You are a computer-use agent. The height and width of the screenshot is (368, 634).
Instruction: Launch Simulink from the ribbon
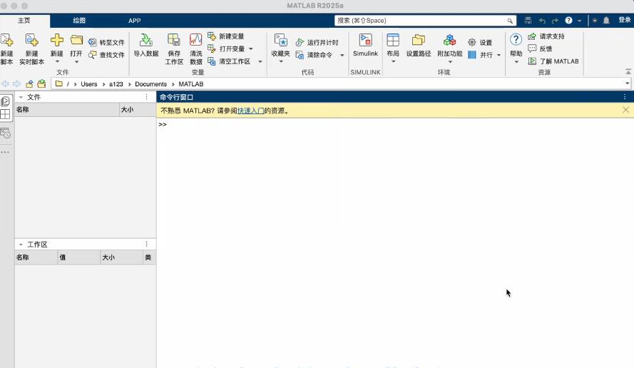pos(365,45)
